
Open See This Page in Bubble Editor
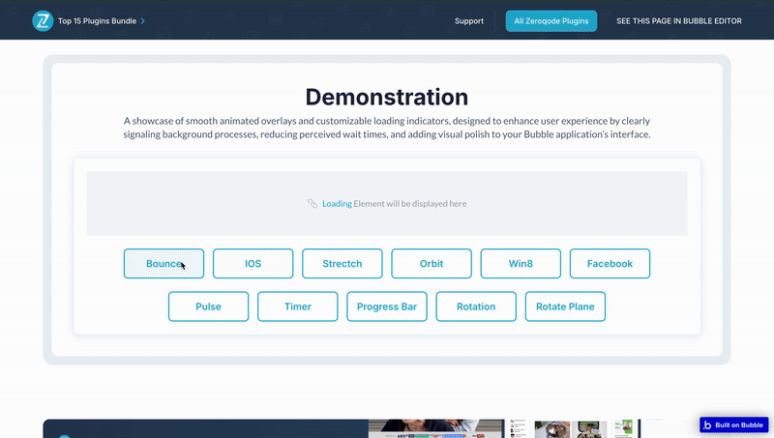point(679,20)
